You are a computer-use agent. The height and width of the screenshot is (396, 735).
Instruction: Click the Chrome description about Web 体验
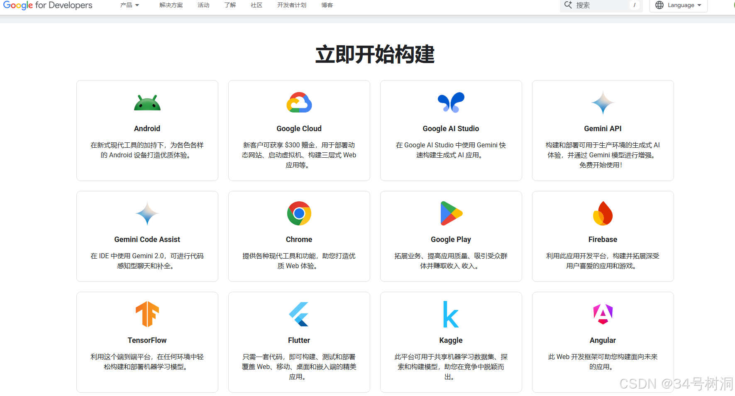click(x=299, y=261)
